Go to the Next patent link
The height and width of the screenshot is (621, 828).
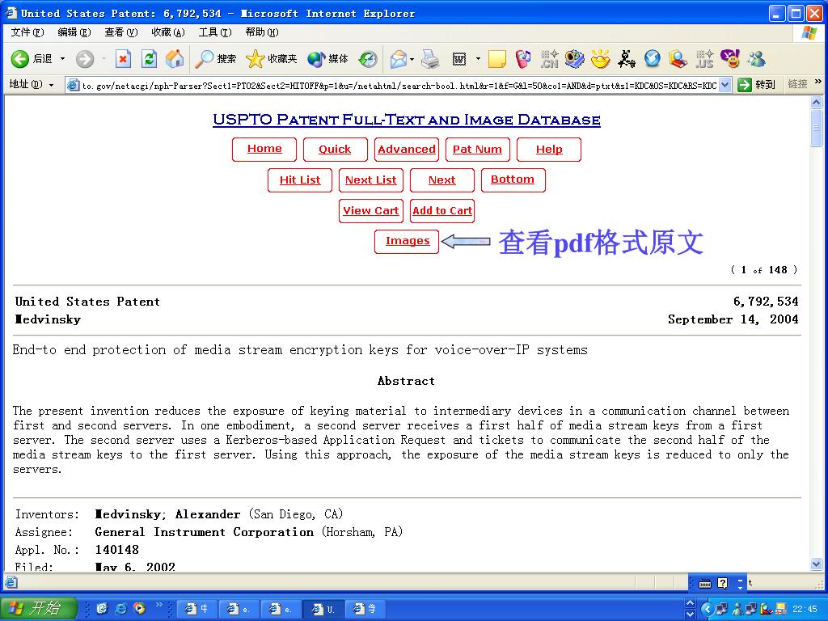(442, 180)
